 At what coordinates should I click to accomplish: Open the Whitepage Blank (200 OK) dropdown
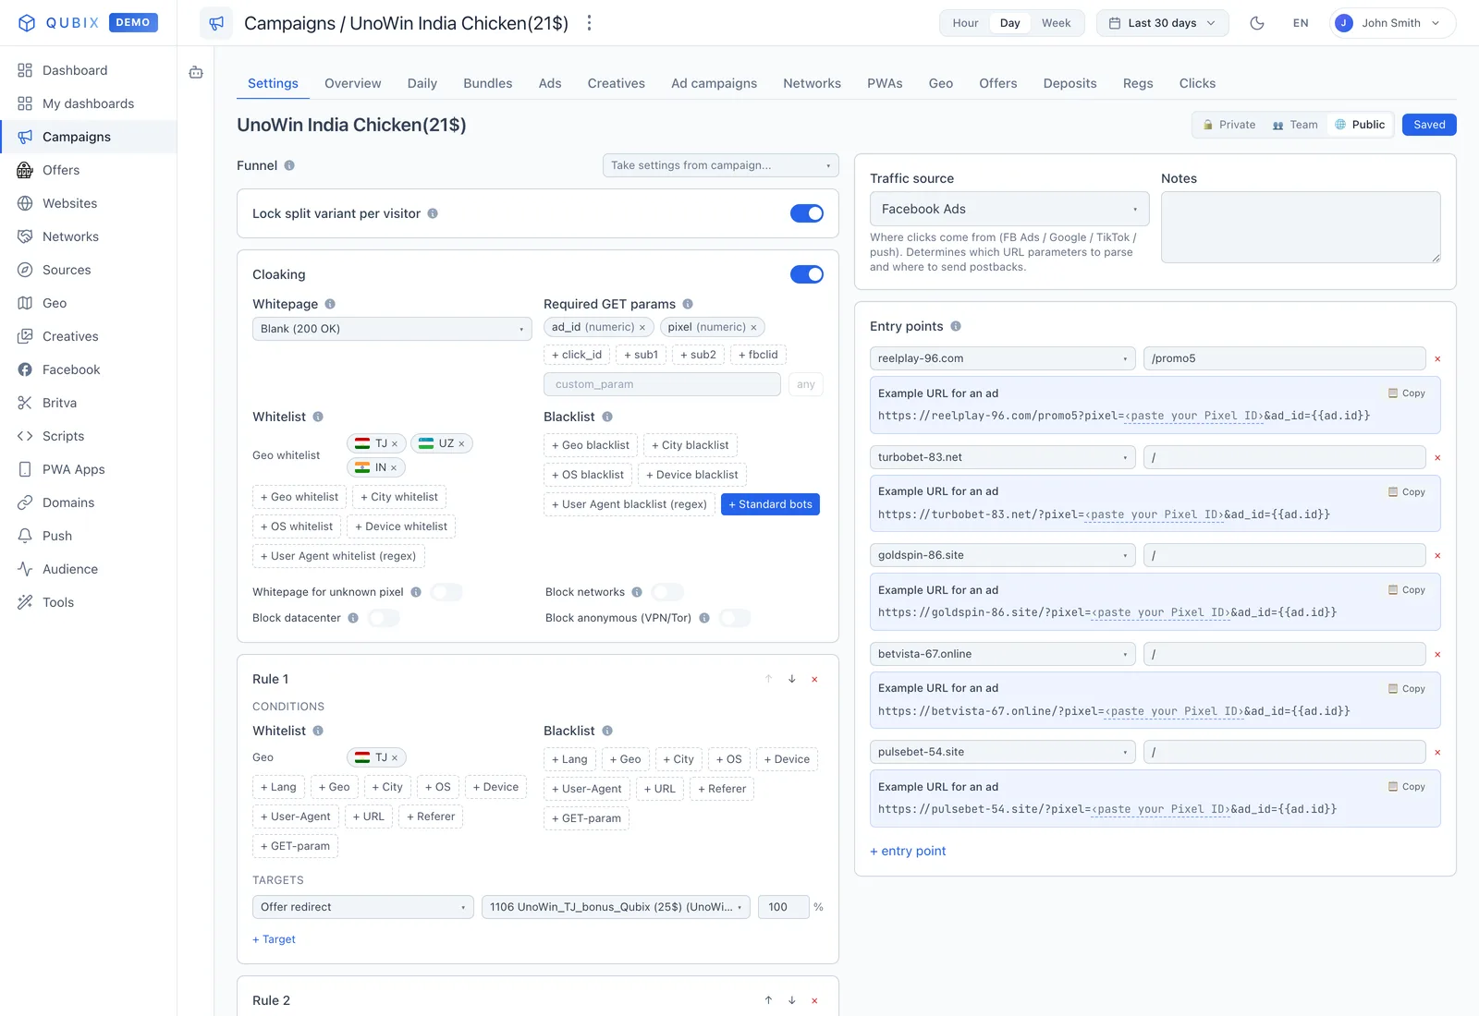click(x=392, y=329)
